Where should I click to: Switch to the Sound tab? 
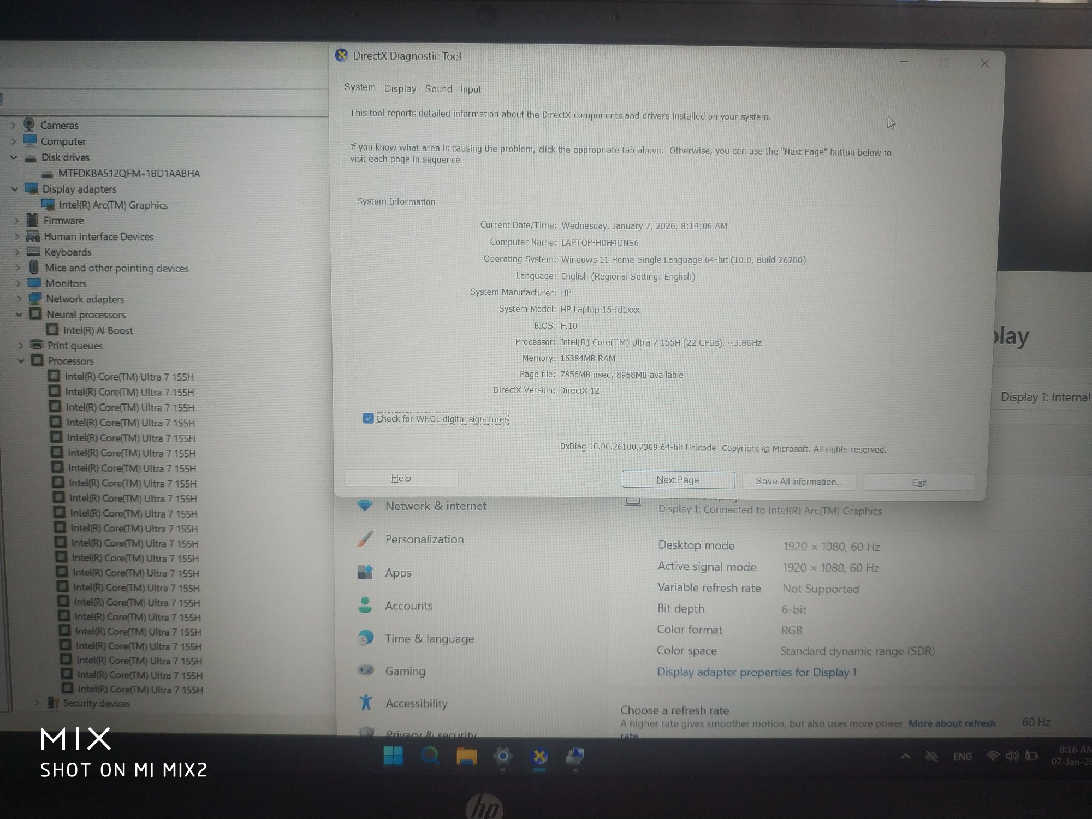click(x=438, y=89)
